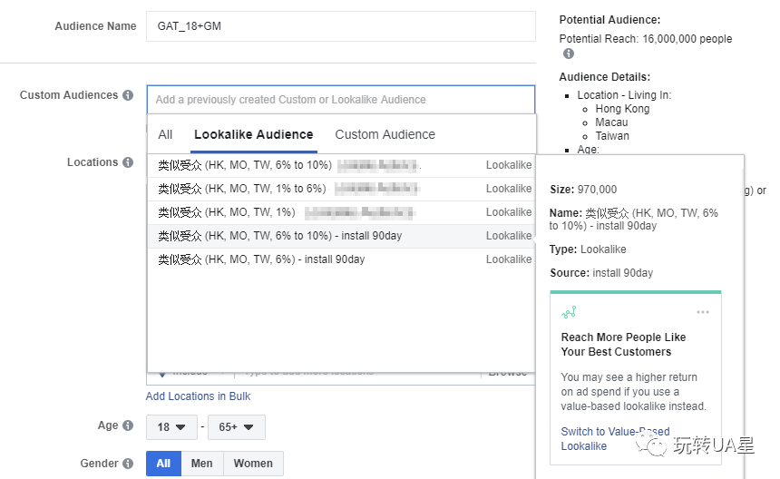Switch to the Custom Audience tab

click(x=385, y=134)
